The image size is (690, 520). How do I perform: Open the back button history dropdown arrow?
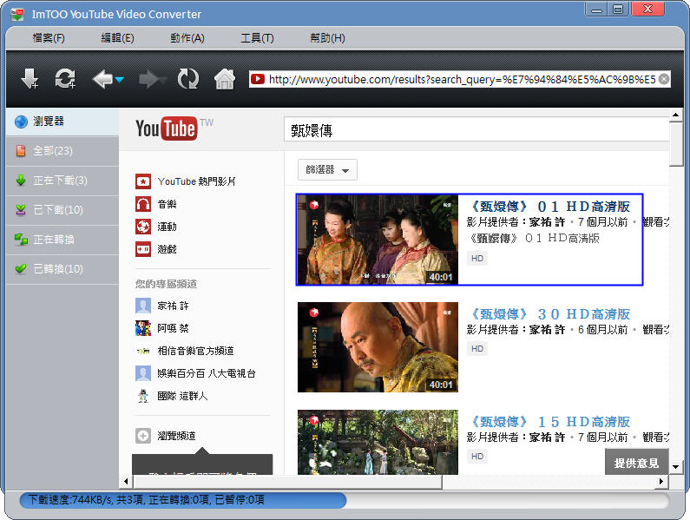[120, 80]
